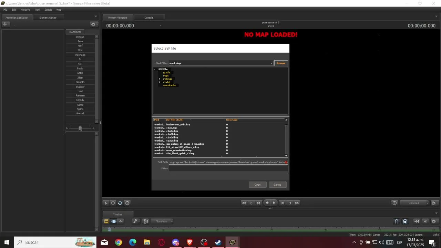Click the Rescan button
This screenshot has height=248, width=441.
tap(281, 63)
